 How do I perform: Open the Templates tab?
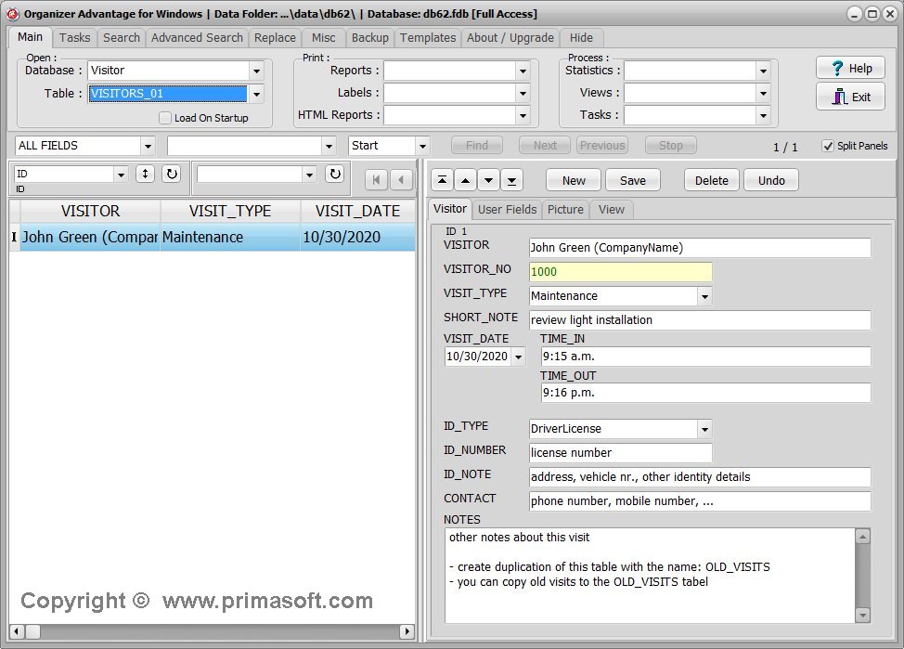[x=428, y=37]
